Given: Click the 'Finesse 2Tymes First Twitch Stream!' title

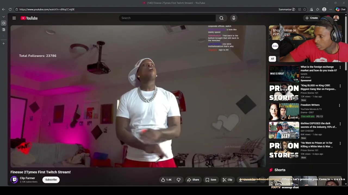Looking at the screenshot, I should pos(41,172).
